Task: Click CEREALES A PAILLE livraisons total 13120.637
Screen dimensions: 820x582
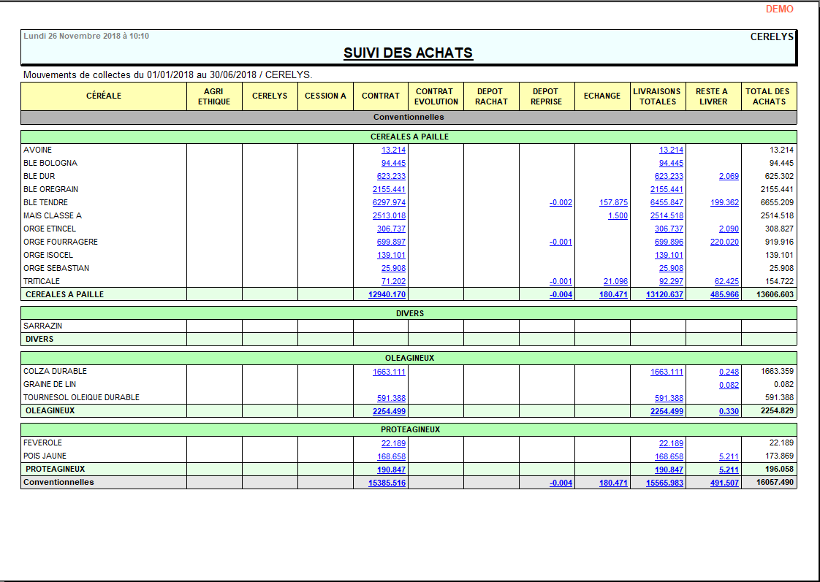Action: (664, 295)
